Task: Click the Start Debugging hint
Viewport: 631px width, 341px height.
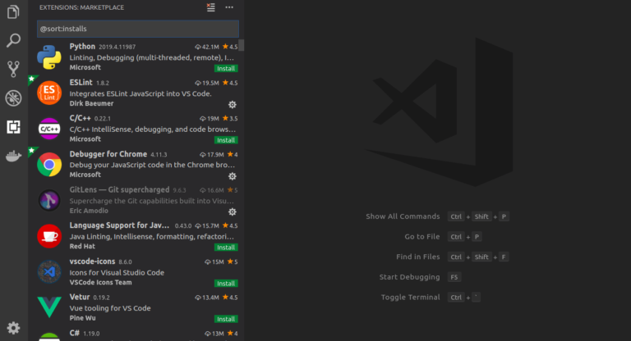Action: (410, 277)
